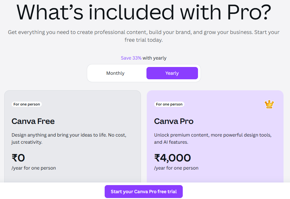Click the gold crown icon on Canva Pro card
The height and width of the screenshot is (199, 290).
(x=269, y=104)
